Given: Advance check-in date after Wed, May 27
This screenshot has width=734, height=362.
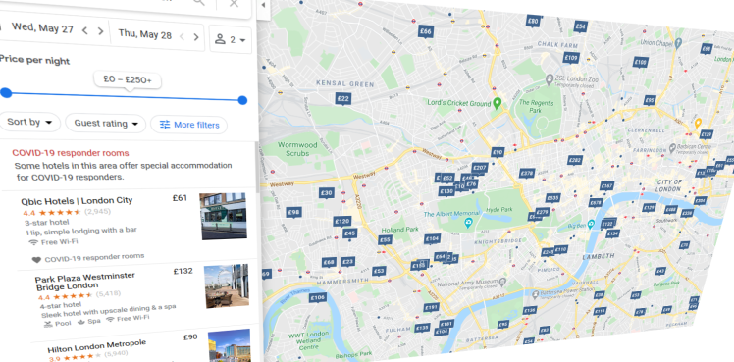Looking at the screenshot, I should pyautogui.click(x=101, y=31).
